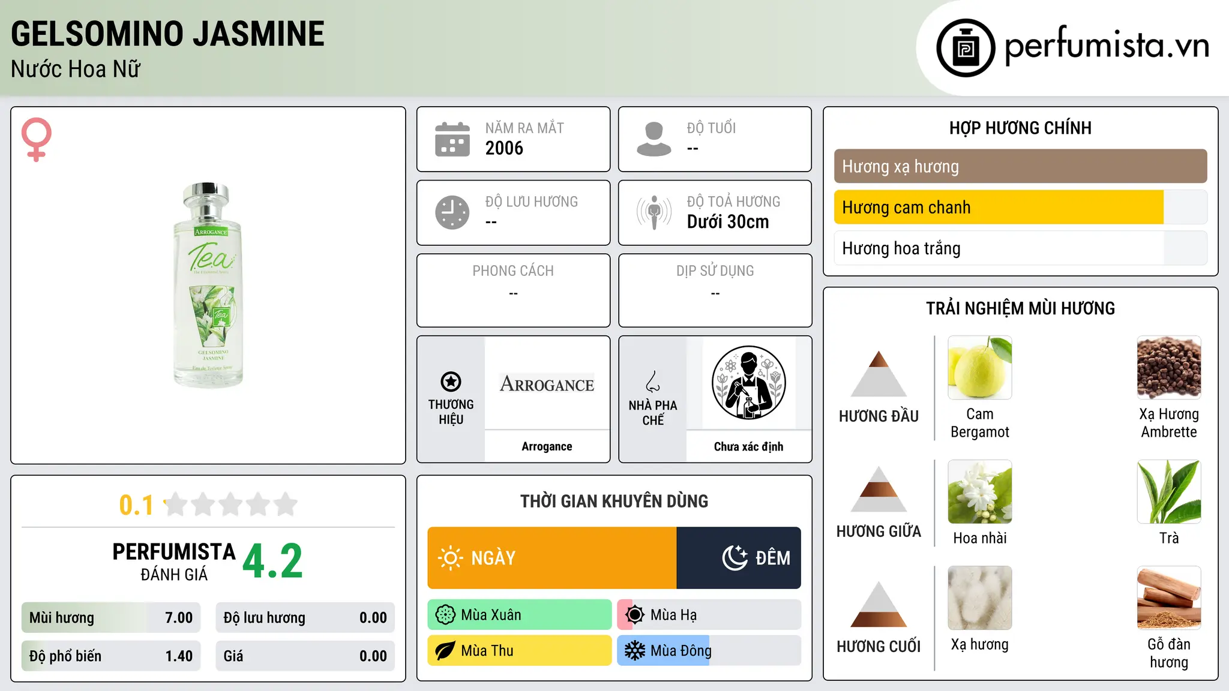The height and width of the screenshot is (691, 1229).
Task: Click the sun icon for Mùa Hạ
Action: coord(635,615)
